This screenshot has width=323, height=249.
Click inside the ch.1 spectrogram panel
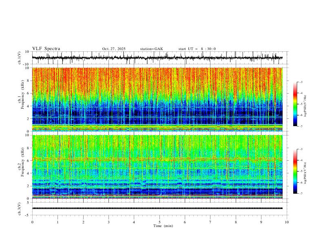tap(157, 99)
